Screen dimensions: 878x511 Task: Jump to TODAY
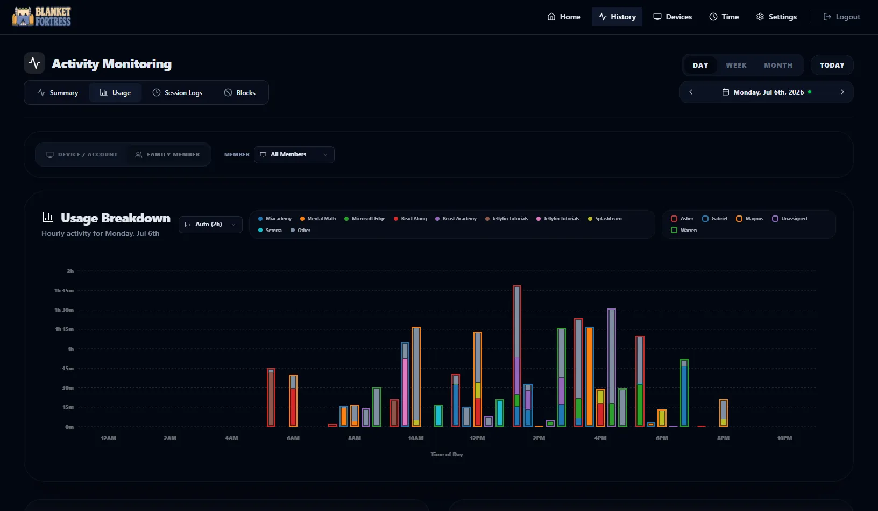click(x=832, y=65)
